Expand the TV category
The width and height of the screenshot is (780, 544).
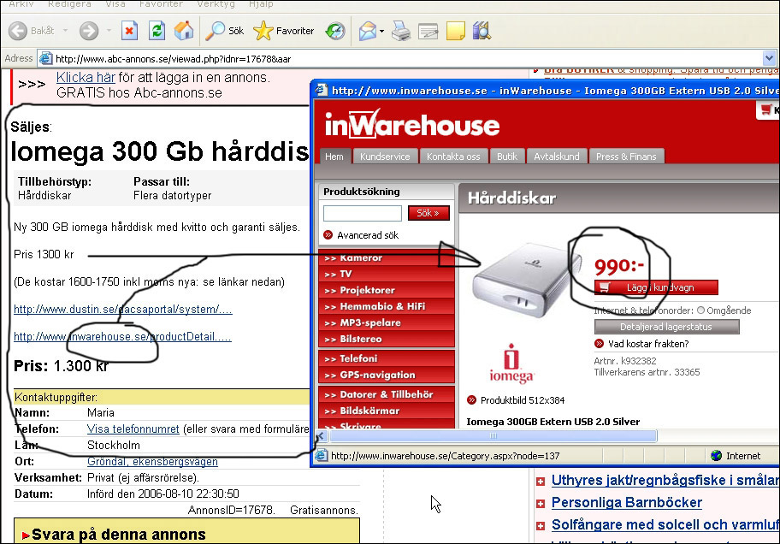pyautogui.click(x=386, y=274)
